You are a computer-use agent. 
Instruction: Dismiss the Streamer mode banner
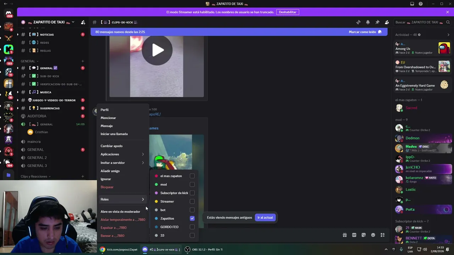pyautogui.click(x=448, y=12)
